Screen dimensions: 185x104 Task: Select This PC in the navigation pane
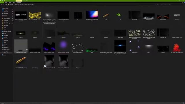pyautogui.click(x=5, y=34)
